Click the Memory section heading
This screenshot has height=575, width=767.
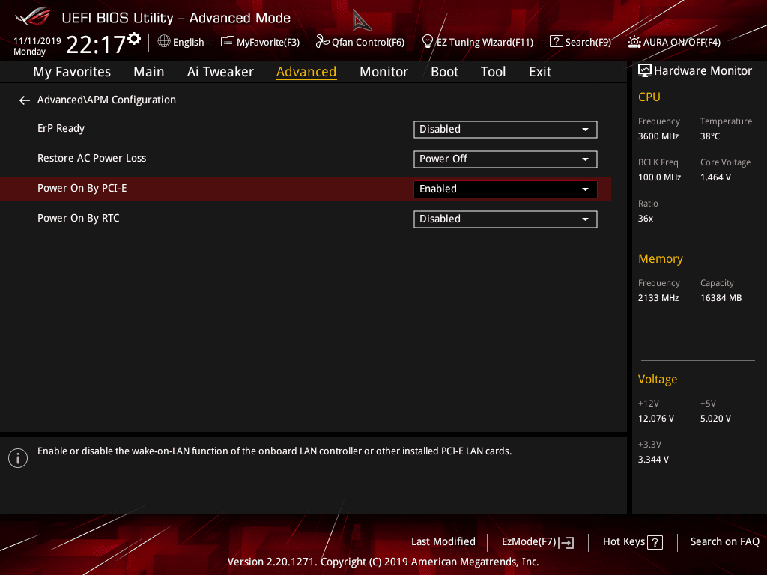click(661, 258)
